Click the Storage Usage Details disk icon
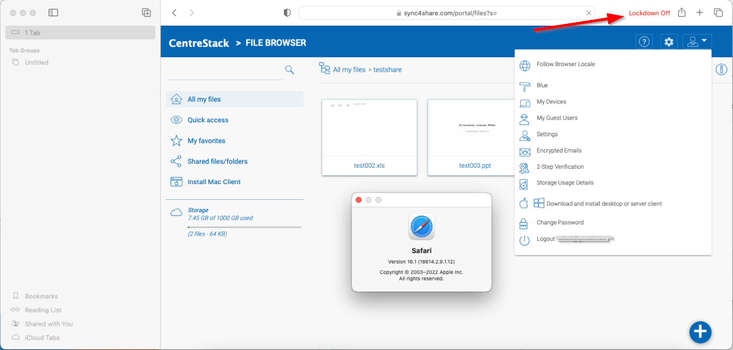 (524, 184)
